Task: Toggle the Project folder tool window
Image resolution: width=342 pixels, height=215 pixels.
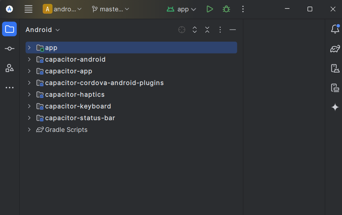Action: [9, 29]
